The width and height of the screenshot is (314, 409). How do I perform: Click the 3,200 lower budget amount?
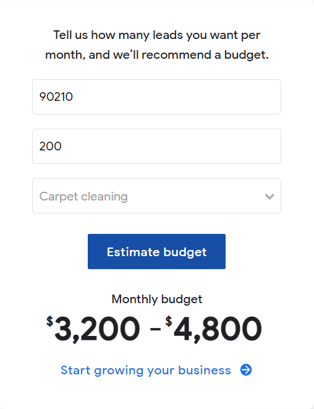pos(97,329)
